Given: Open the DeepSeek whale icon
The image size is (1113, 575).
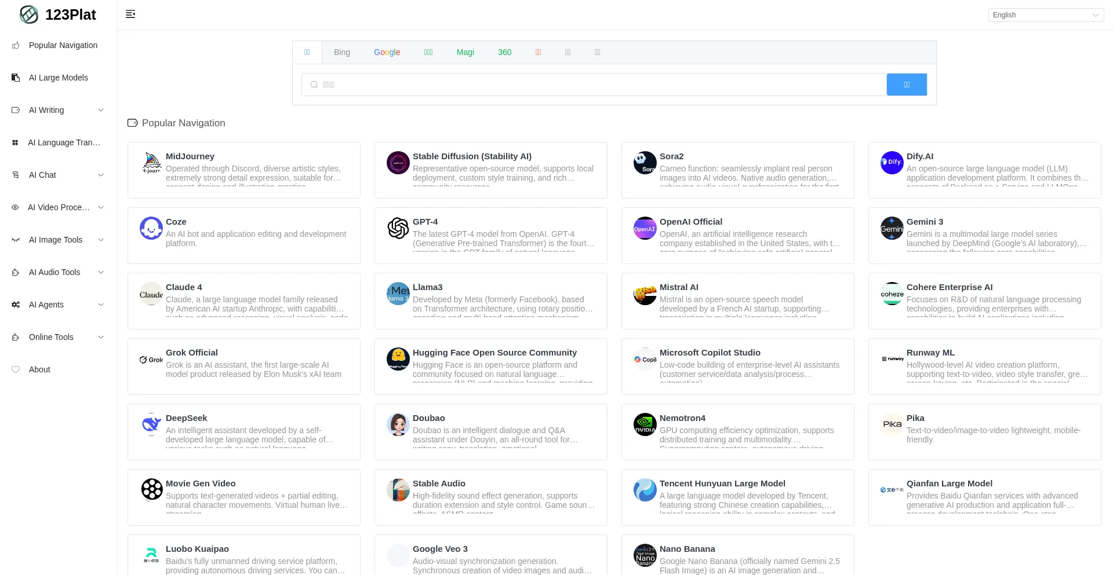Looking at the screenshot, I should [151, 424].
